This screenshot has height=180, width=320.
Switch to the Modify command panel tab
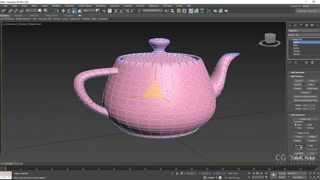click(295, 25)
